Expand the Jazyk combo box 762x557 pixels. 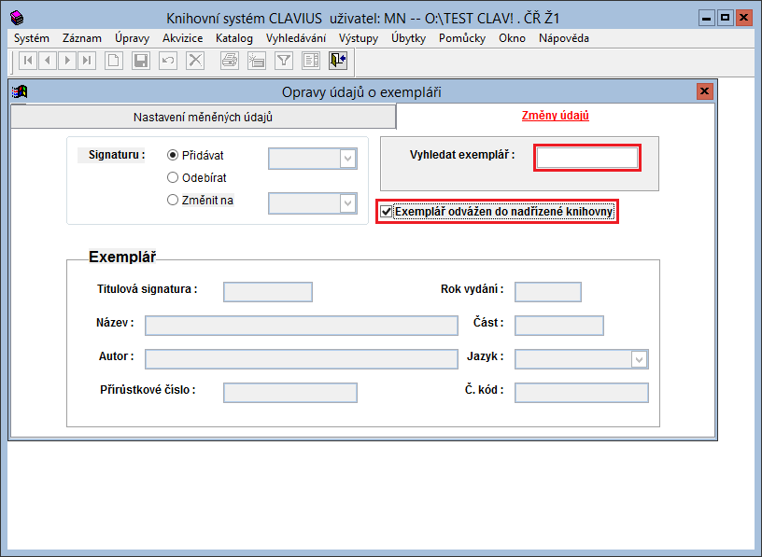(639, 359)
